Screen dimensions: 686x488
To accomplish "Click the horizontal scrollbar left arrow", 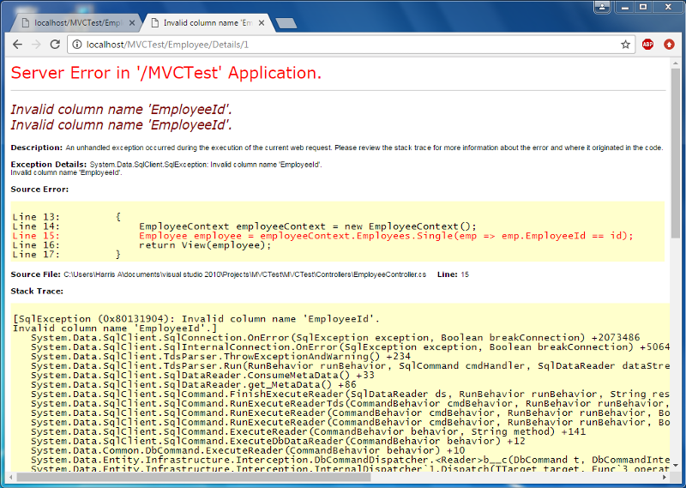I will coord(10,477).
